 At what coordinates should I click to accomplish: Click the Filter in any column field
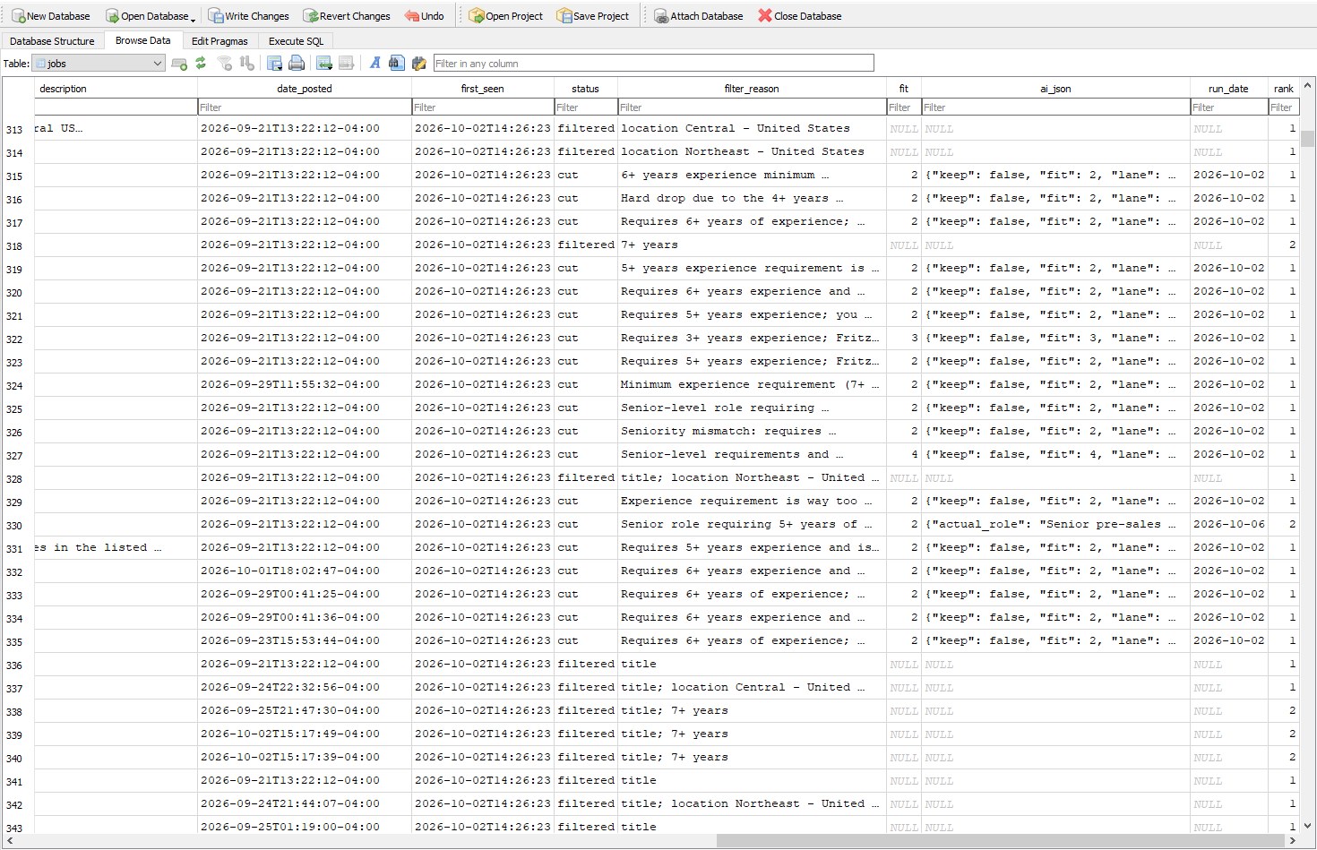653,64
